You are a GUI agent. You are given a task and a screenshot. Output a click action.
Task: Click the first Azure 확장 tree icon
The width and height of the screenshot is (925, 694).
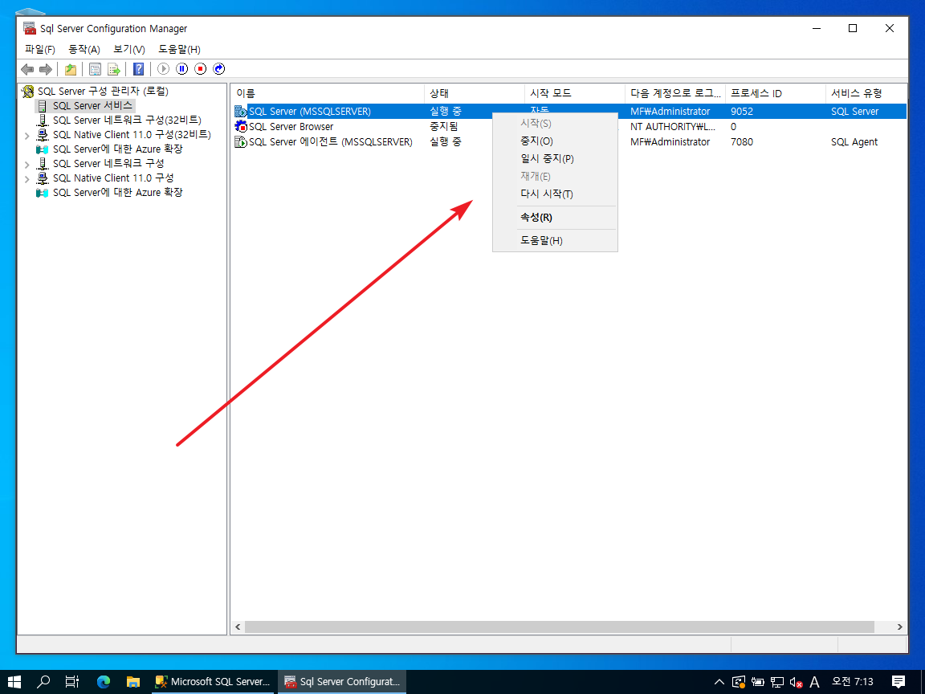tap(42, 149)
